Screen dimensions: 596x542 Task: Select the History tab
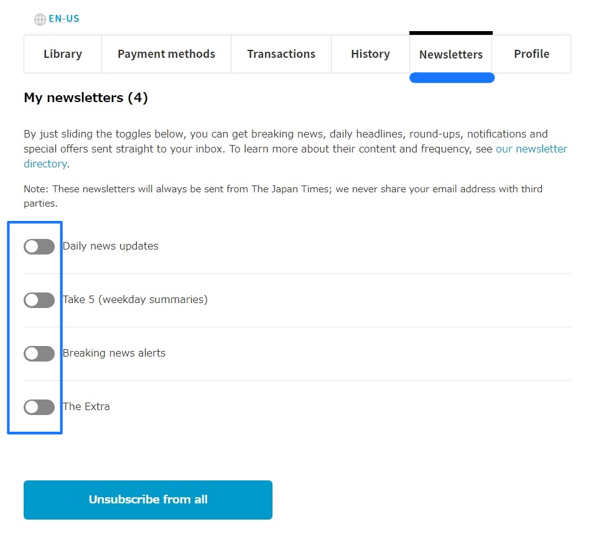click(x=371, y=54)
